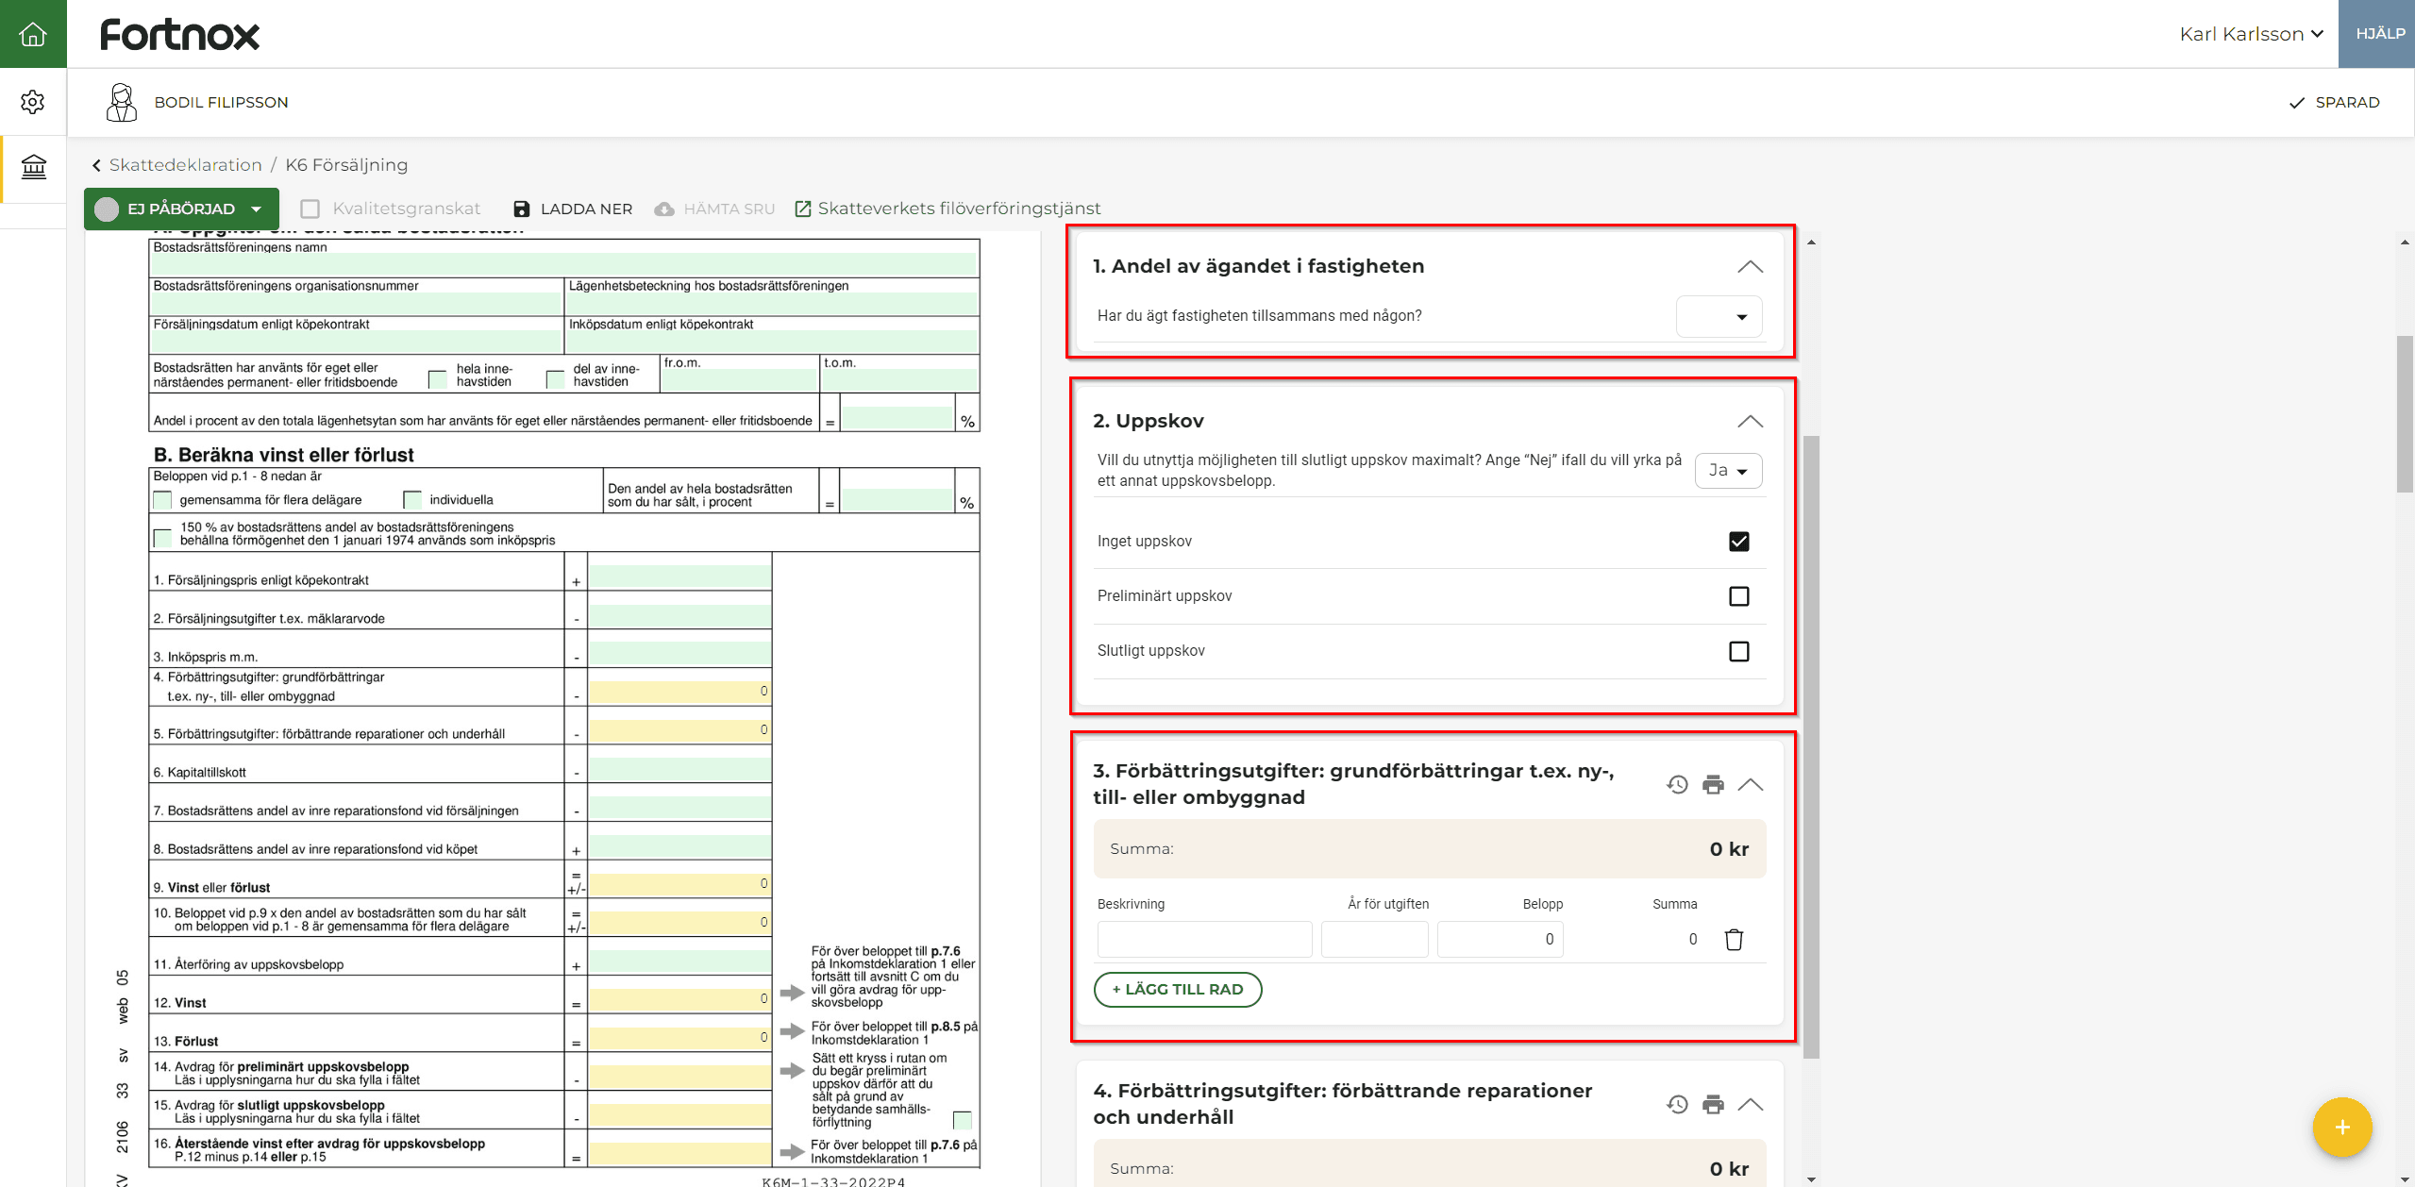The height and width of the screenshot is (1187, 2415).
Task: Click the save disk icon beside Ladda ner
Action: click(521, 209)
